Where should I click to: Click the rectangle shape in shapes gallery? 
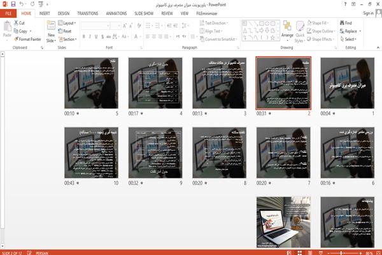tap(262, 24)
